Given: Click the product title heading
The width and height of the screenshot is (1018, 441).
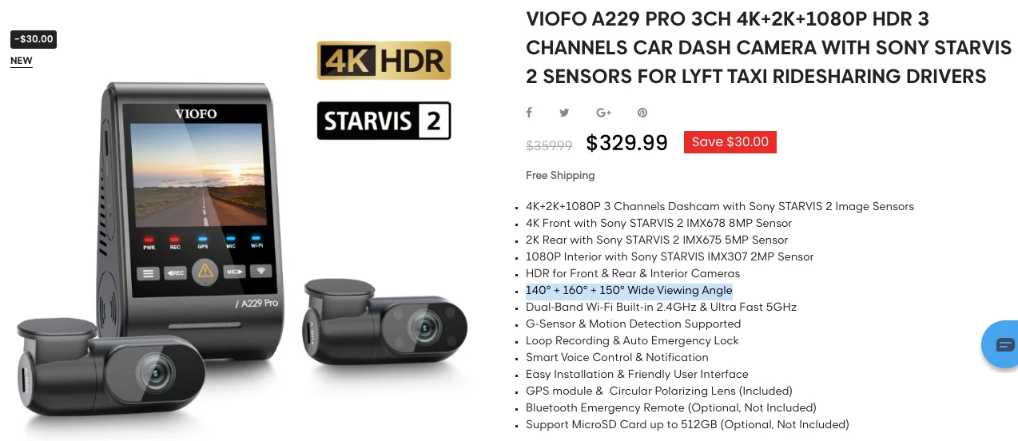Looking at the screenshot, I should tap(769, 48).
